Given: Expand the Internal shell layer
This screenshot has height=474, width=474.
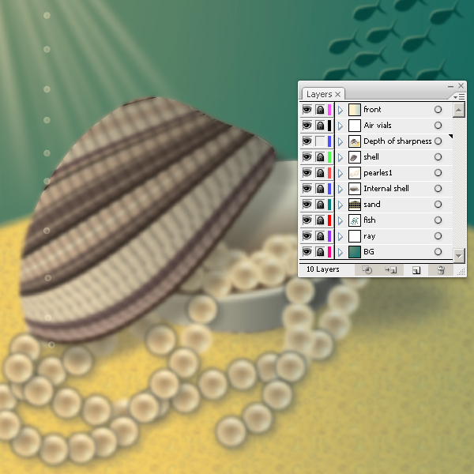Looking at the screenshot, I should (x=340, y=189).
